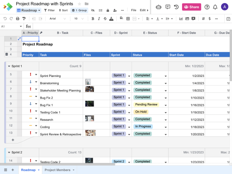This screenshot has height=174, width=232.
Task: Open the AI assistant robot icon
Action: (x=158, y=7)
